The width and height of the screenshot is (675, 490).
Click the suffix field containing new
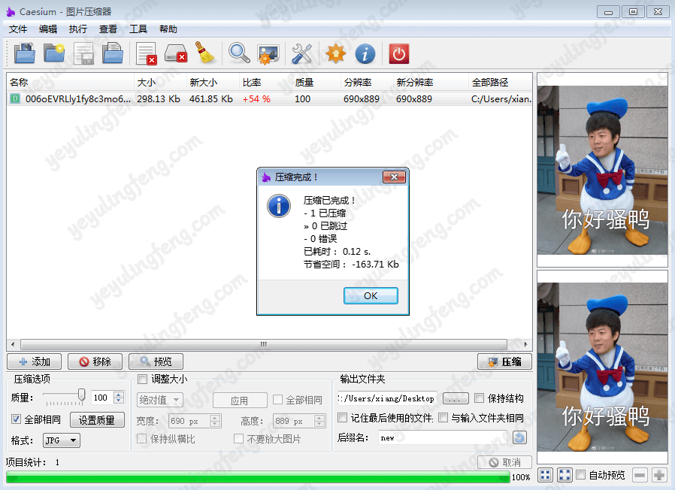point(444,437)
